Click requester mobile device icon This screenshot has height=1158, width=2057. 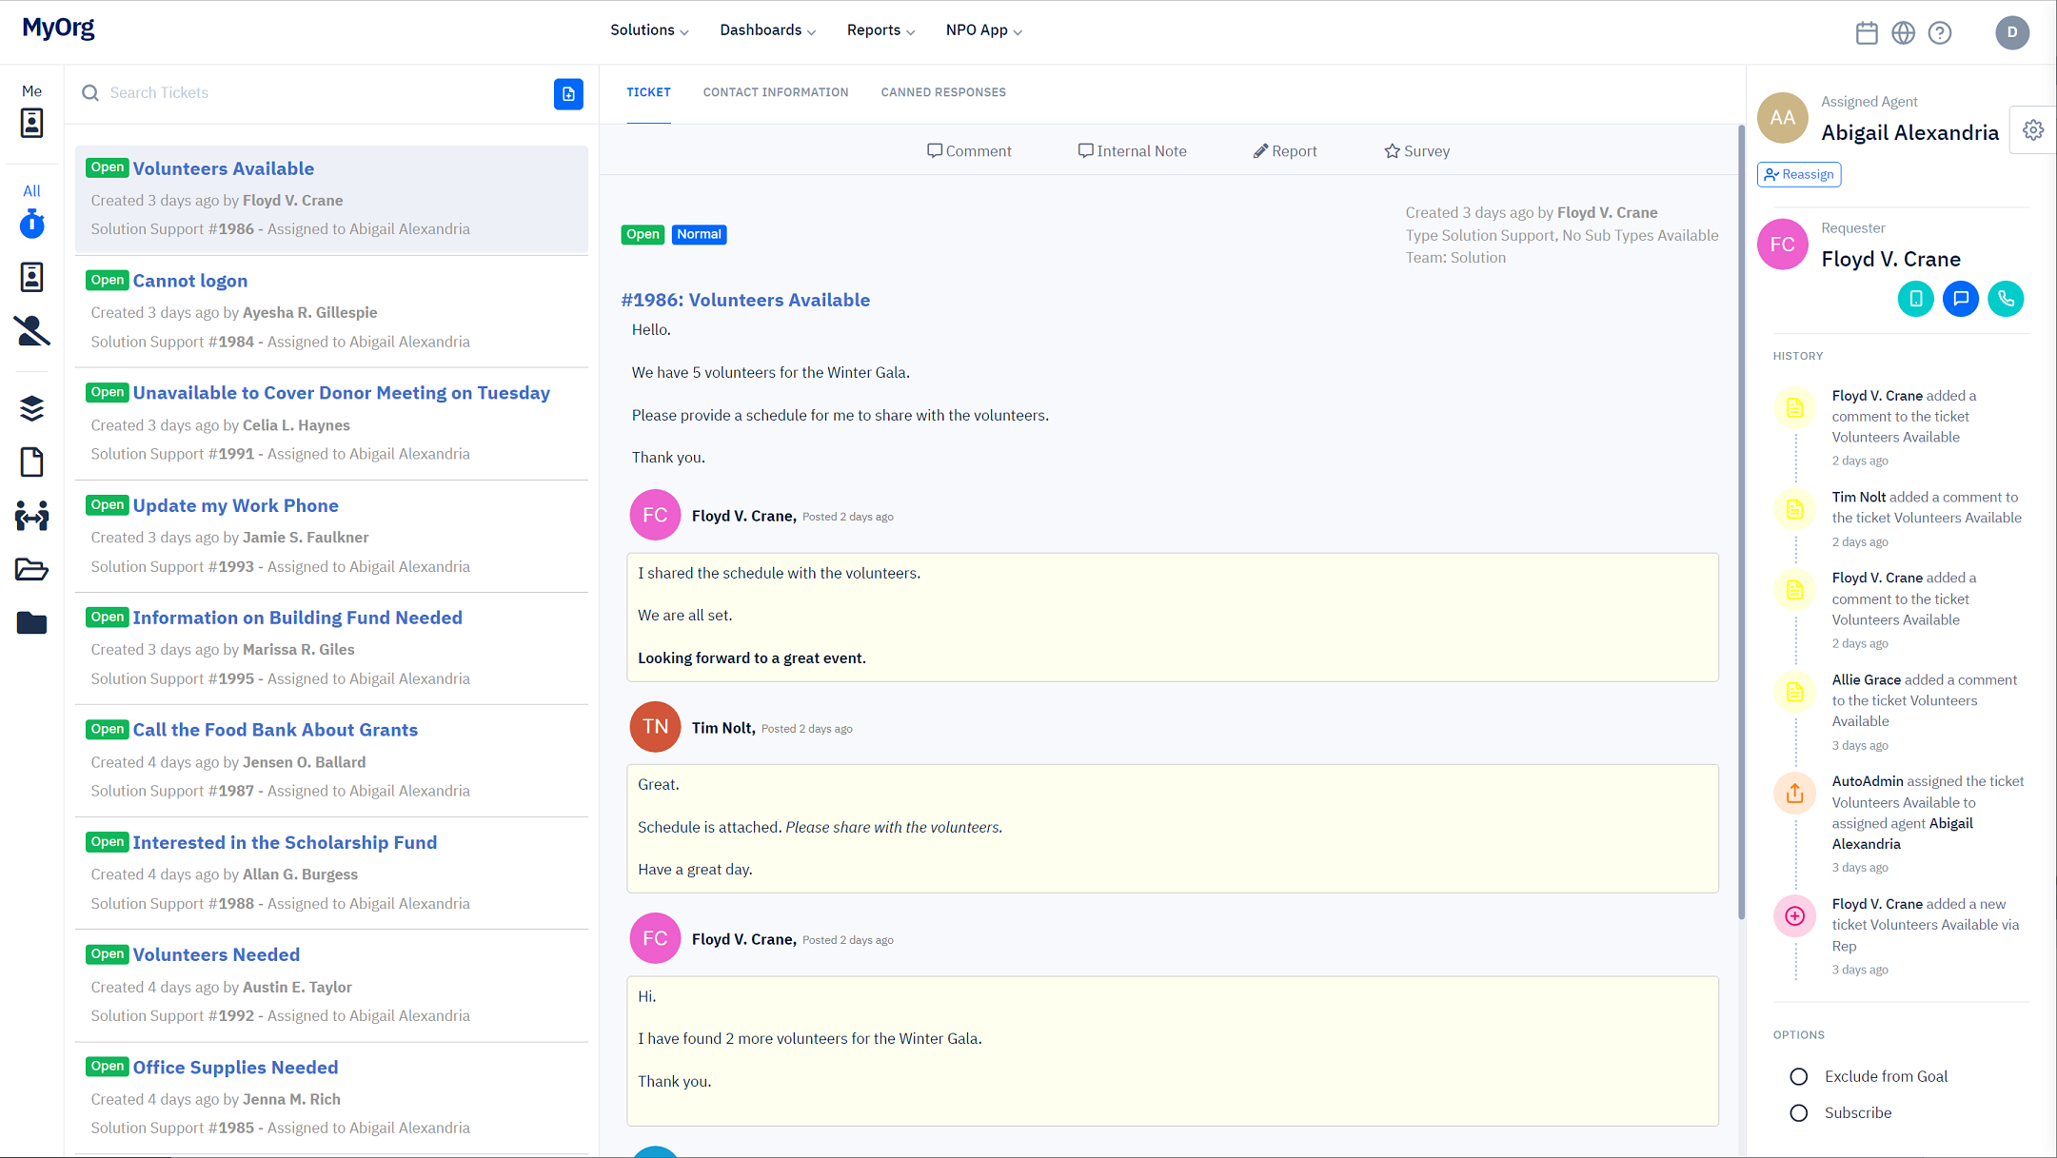1915,299
